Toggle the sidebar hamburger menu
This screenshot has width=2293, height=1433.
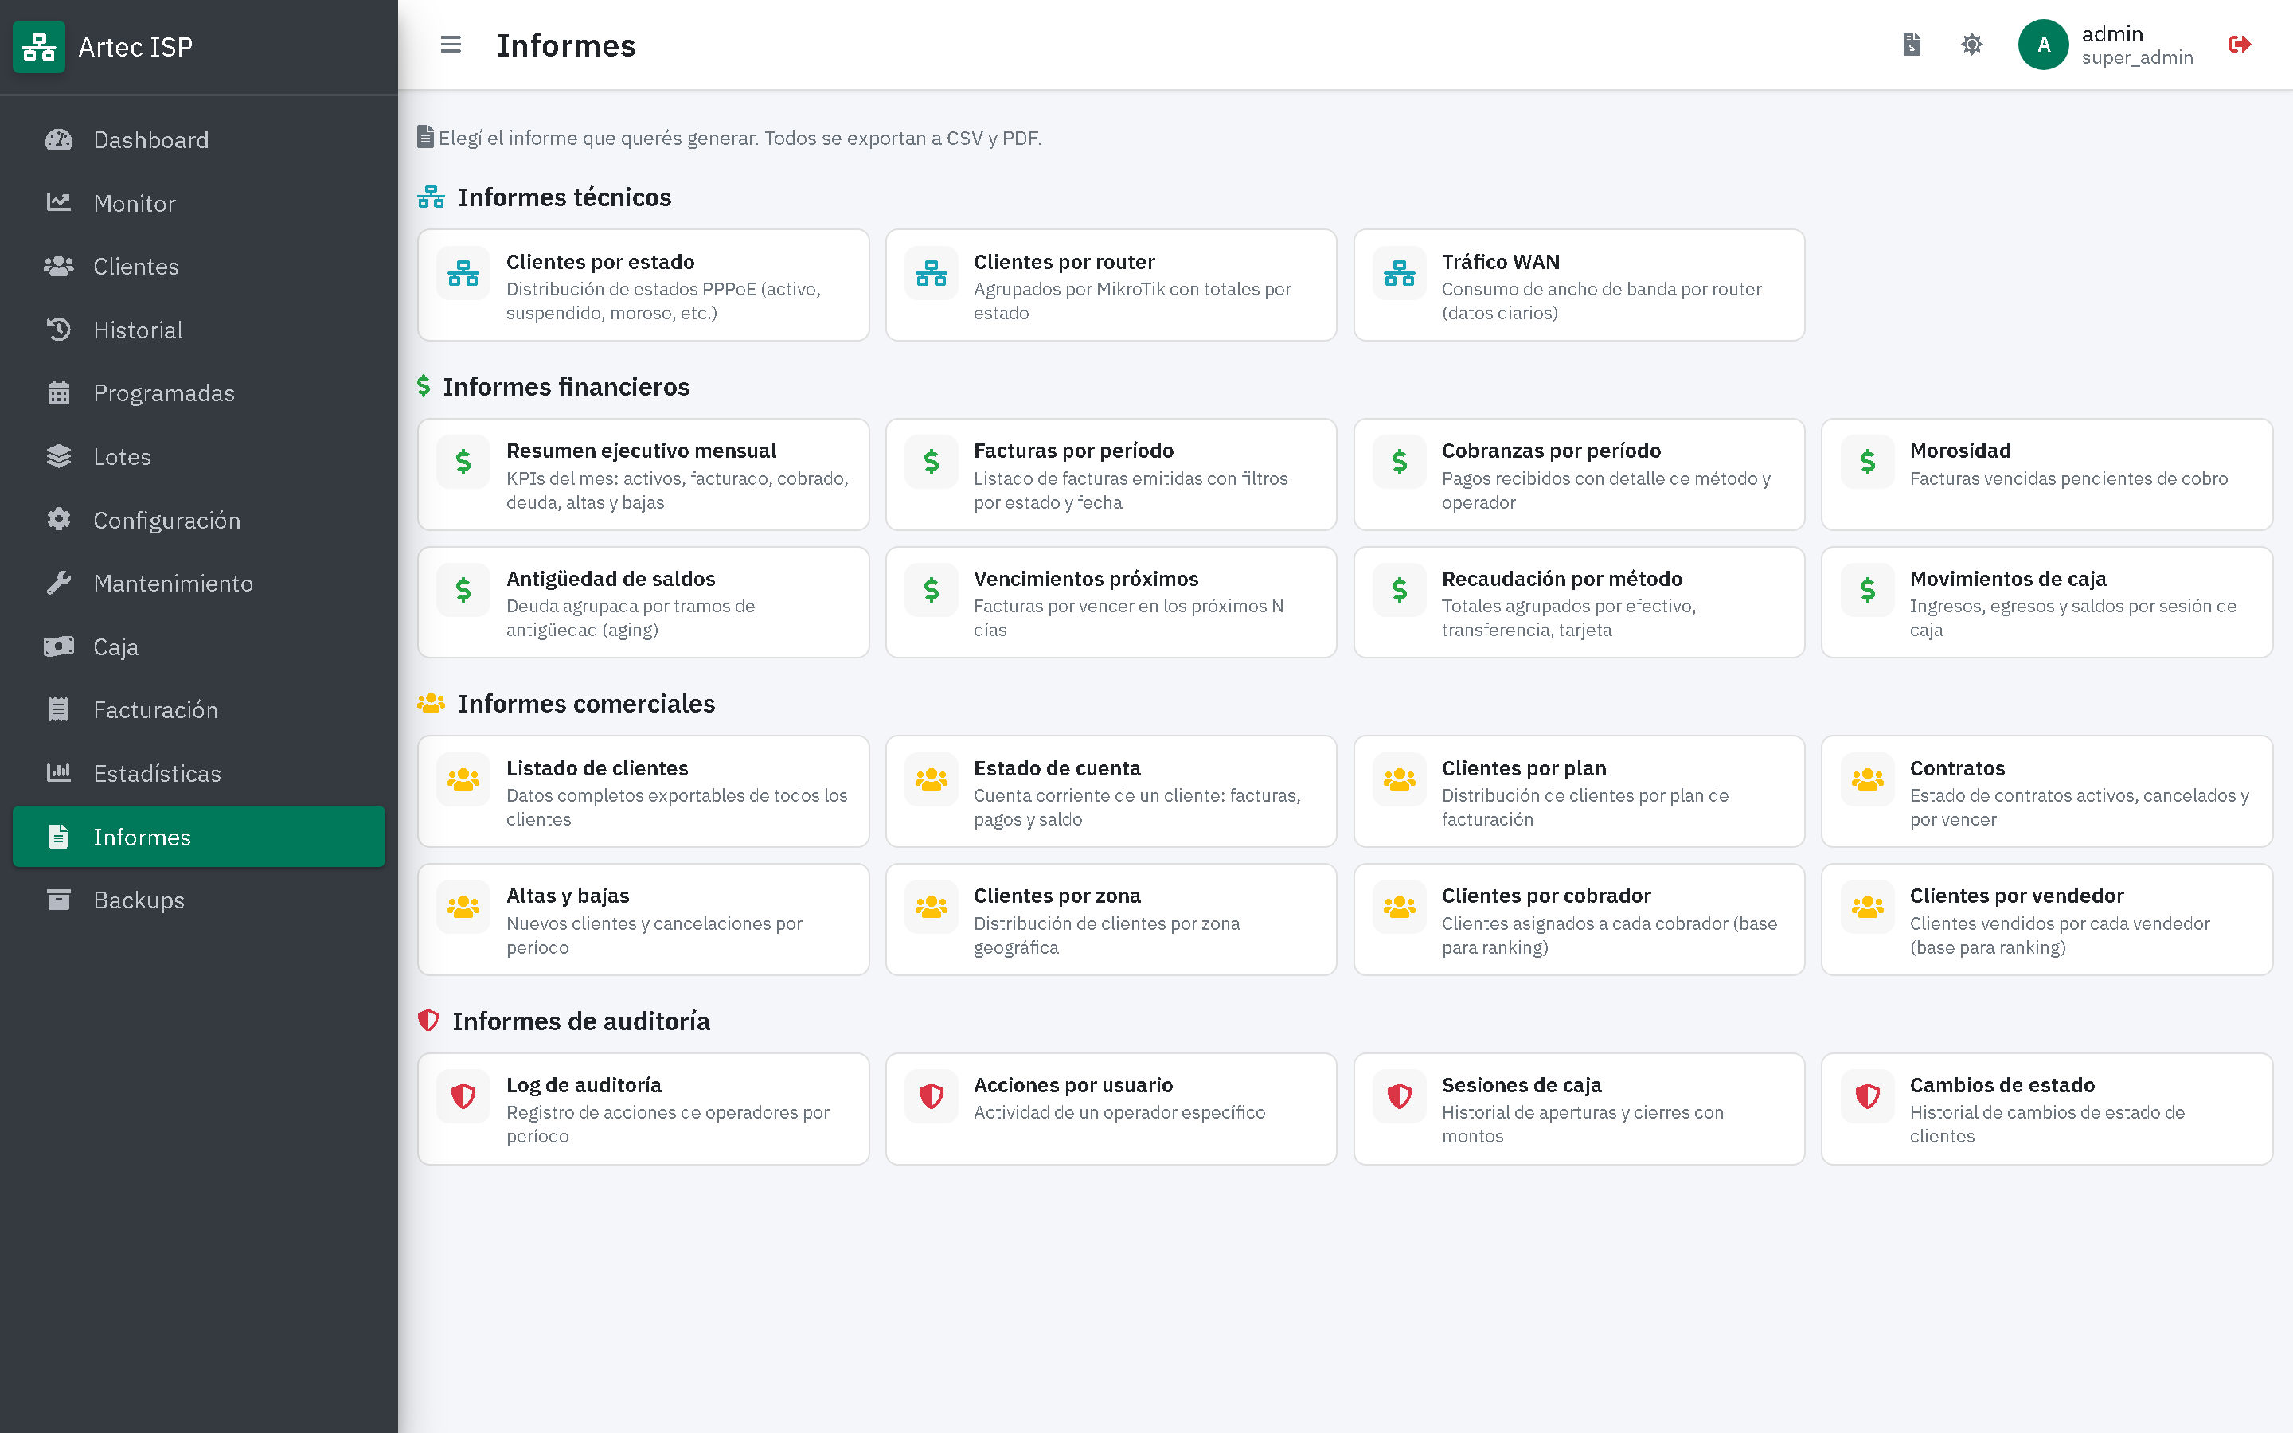tap(451, 45)
